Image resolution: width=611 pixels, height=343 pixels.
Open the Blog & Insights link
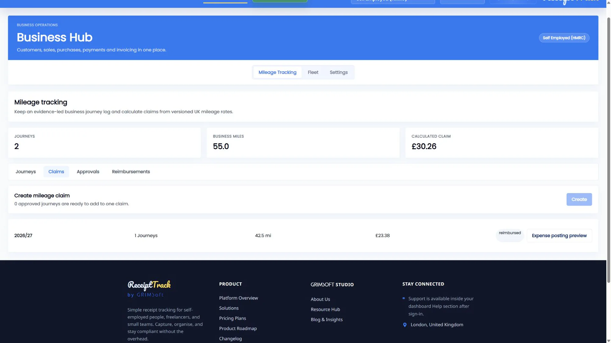point(327,319)
